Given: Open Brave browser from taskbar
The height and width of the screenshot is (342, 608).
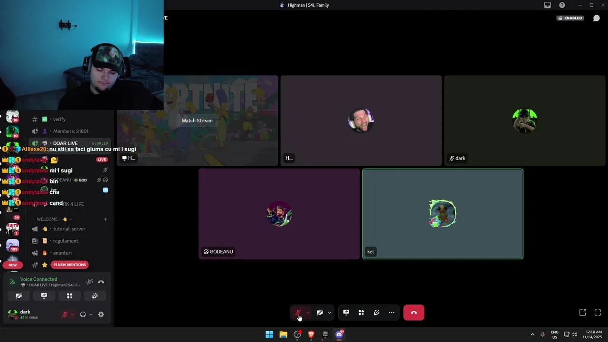Looking at the screenshot, I should [311, 334].
